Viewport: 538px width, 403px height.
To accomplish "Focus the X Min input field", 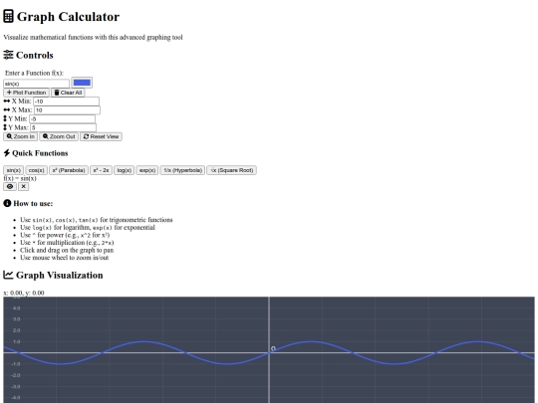I will [66, 101].
